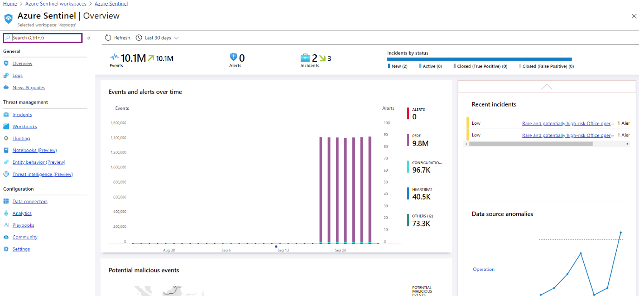Collapse the sidebar with double chevron
This screenshot has height=296, width=639.
coord(89,38)
